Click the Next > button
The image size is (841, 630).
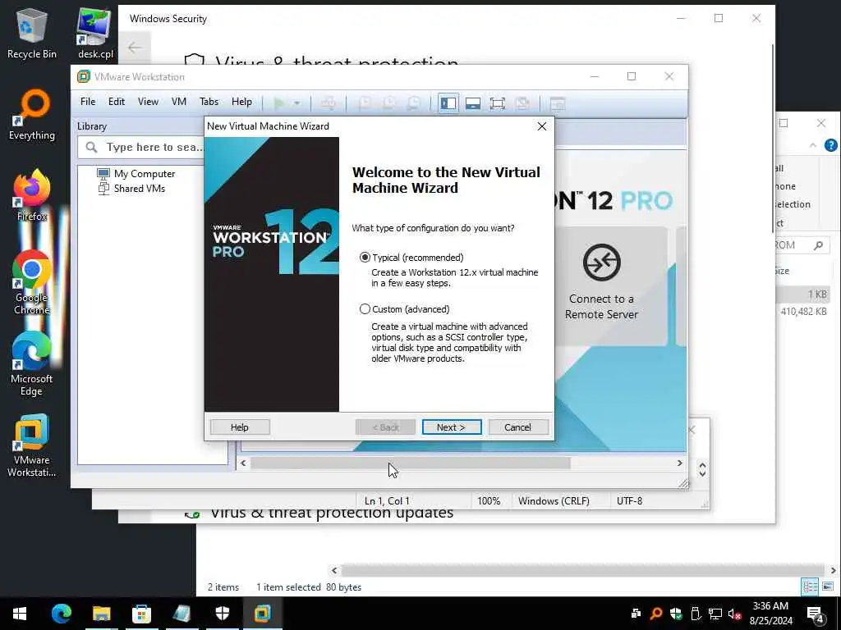(x=452, y=427)
